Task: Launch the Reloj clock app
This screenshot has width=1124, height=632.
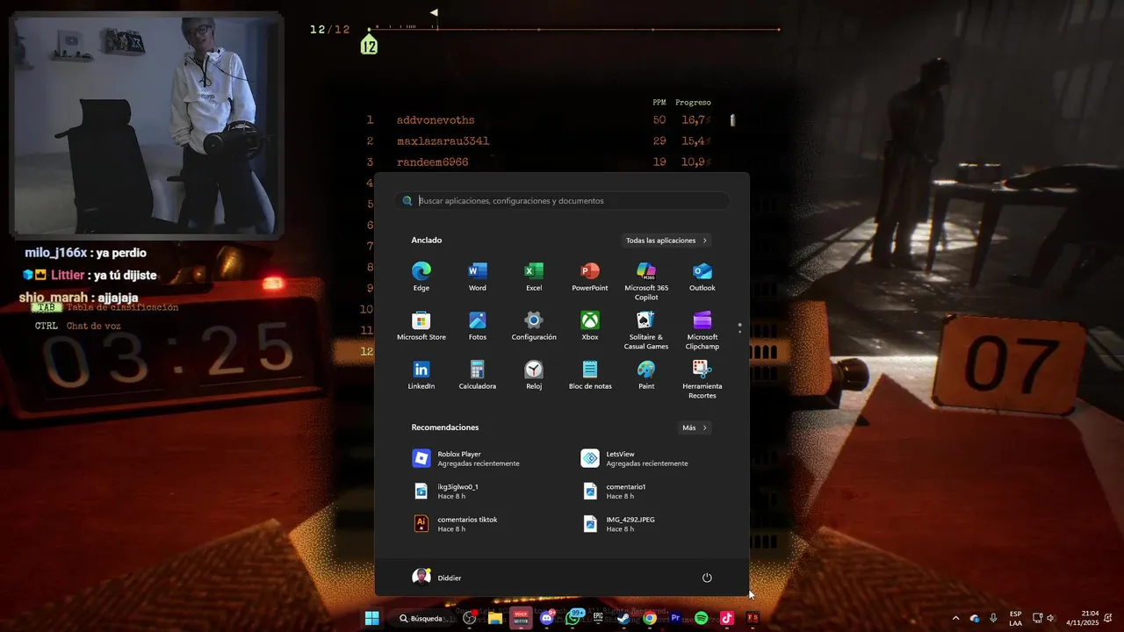Action: click(x=534, y=374)
